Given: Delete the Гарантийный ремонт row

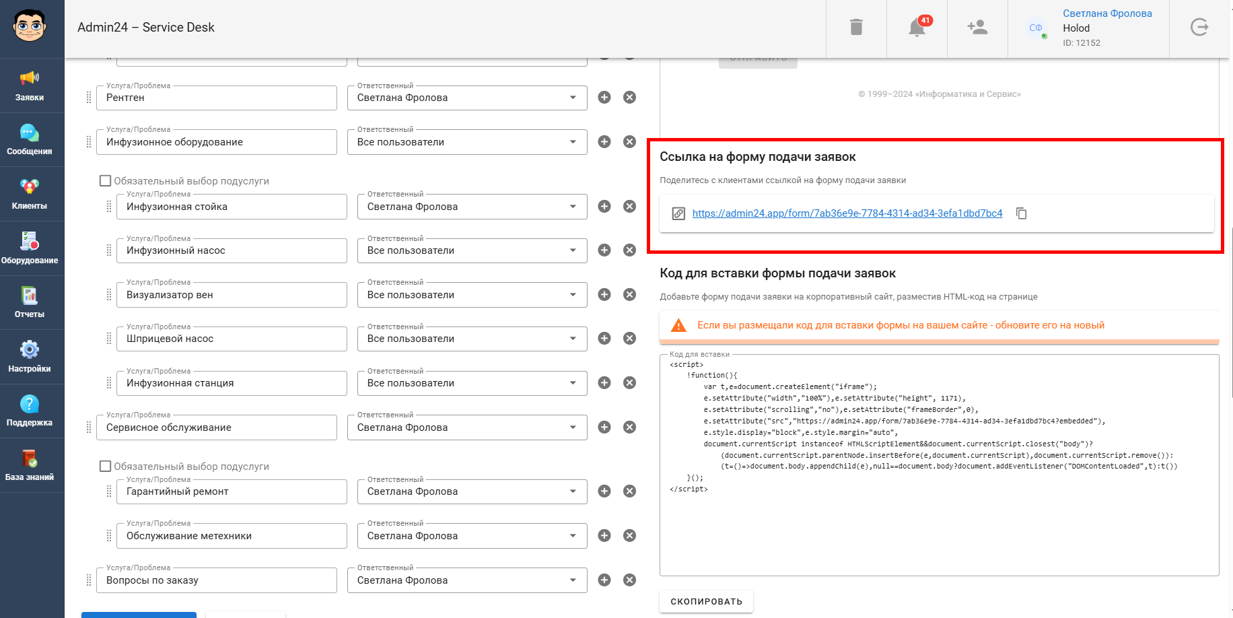Looking at the screenshot, I should click(629, 491).
